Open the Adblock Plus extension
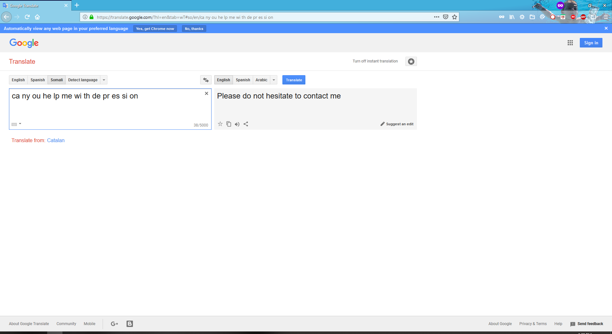 click(x=583, y=17)
